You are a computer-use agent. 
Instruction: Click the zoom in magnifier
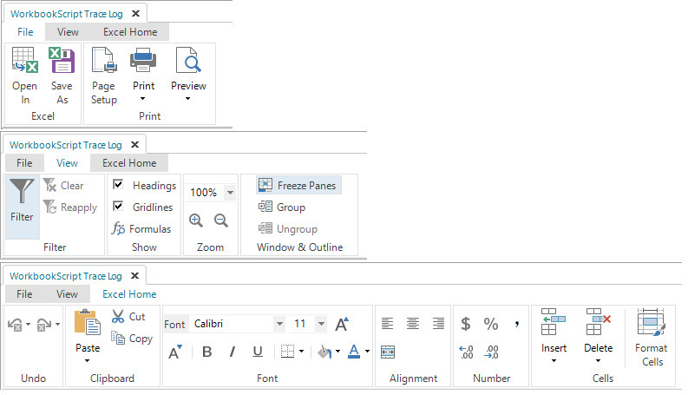pyautogui.click(x=196, y=221)
